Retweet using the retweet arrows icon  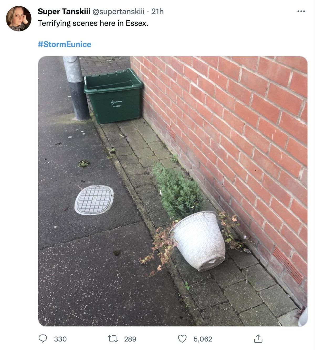(113, 339)
